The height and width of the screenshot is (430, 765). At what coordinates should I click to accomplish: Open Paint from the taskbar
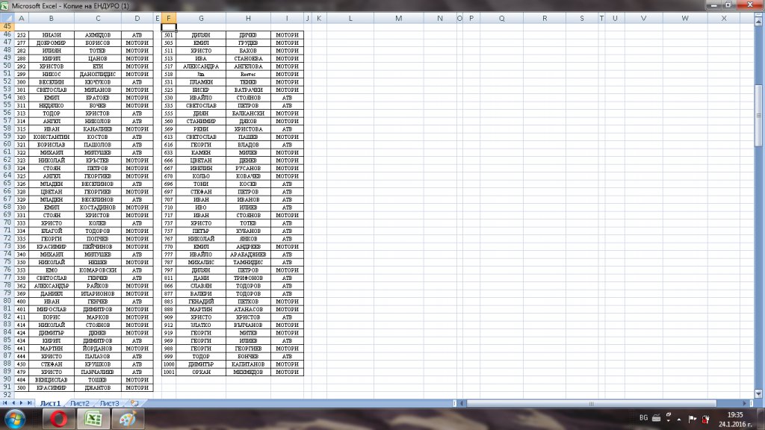tap(128, 419)
